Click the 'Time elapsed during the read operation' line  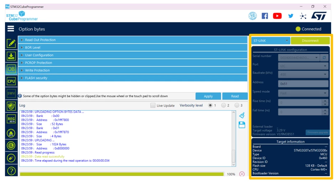click(x=65, y=160)
